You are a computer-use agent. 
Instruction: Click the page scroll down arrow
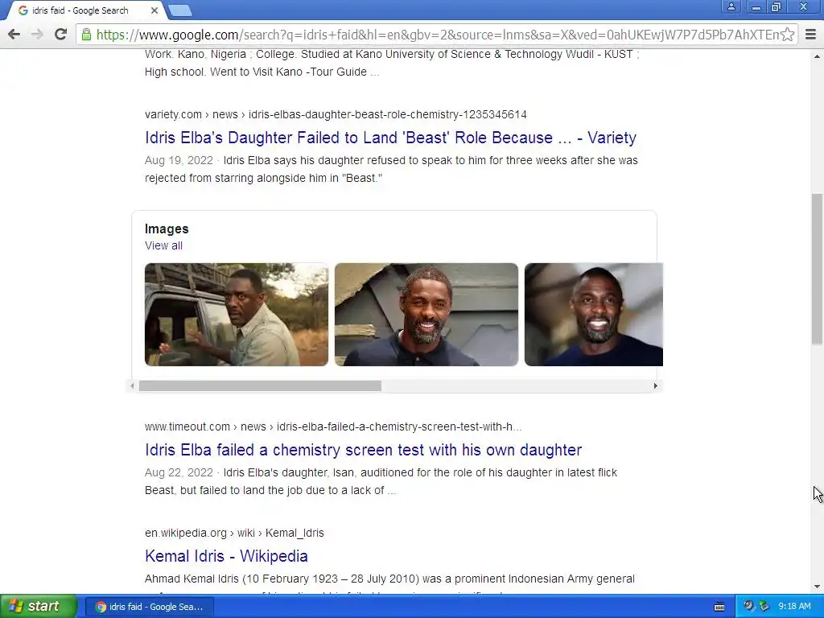[817, 587]
